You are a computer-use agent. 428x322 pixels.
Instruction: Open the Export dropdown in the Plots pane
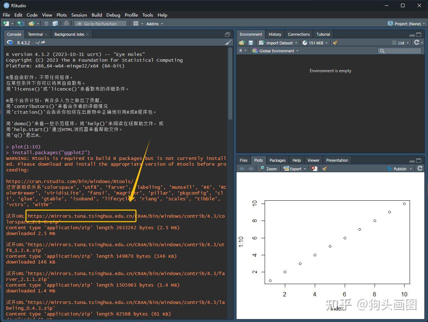(295, 168)
